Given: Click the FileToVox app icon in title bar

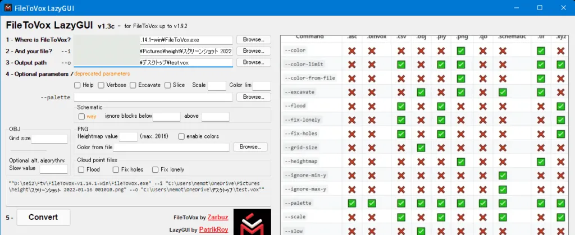Looking at the screenshot, I should pyautogui.click(x=8, y=8).
